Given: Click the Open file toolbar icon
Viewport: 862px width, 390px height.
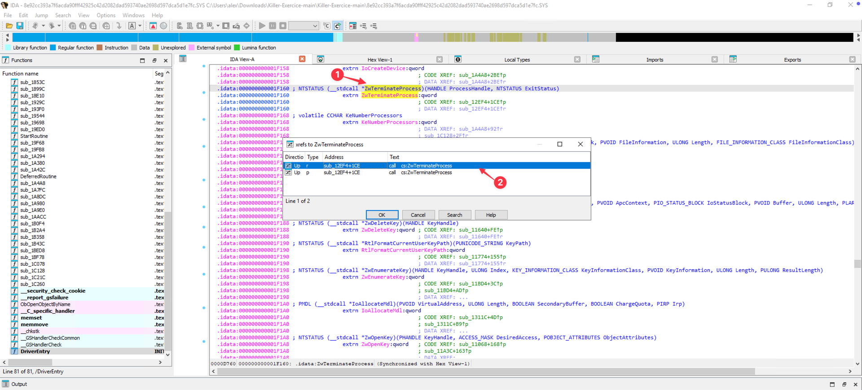Looking at the screenshot, I should [x=9, y=26].
